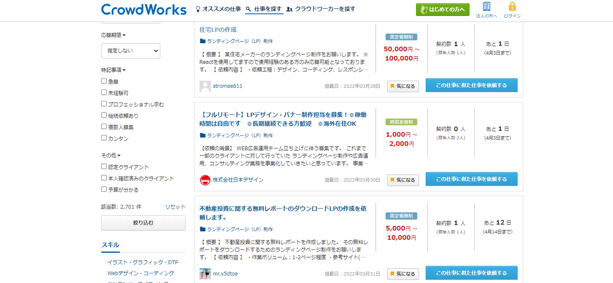Screen dimensions: 613x283
Task: Open the 指定しない deadline dropdown
Action: [130, 51]
